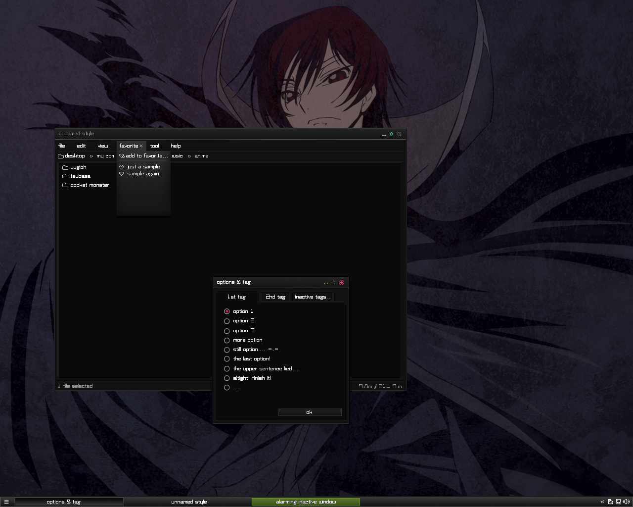This screenshot has height=507, width=633.
Task: Click the add-heart icon for 'add to favorite'
Action: tap(122, 156)
